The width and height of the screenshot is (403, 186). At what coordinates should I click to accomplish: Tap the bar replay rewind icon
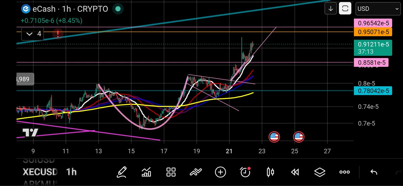pyautogui.click(x=295, y=172)
